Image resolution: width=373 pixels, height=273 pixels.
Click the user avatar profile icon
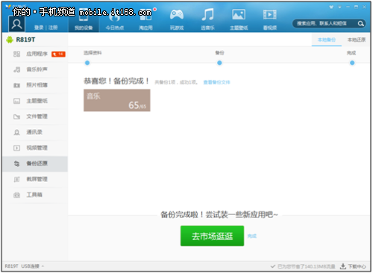(16, 24)
